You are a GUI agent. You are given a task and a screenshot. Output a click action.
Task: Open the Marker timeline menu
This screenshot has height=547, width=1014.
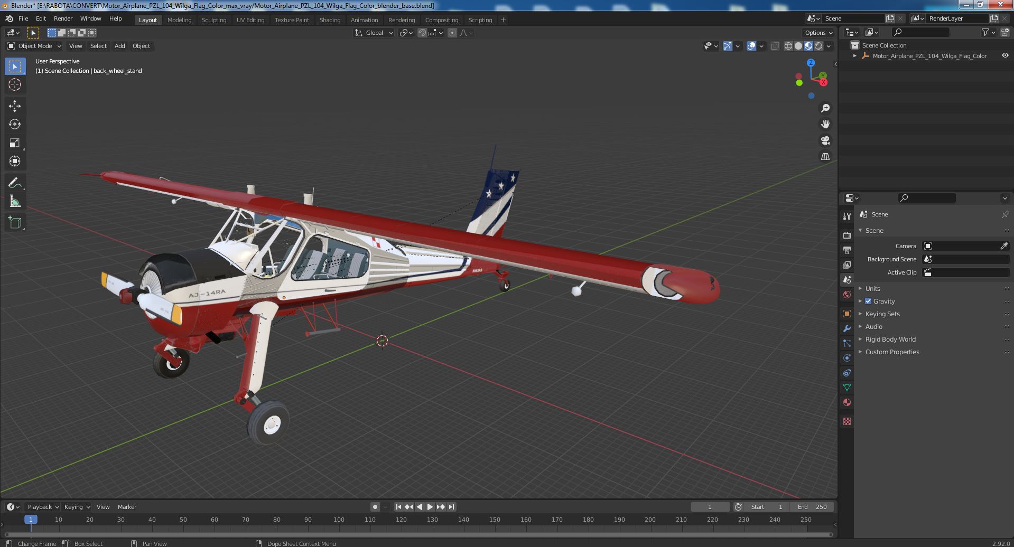click(x=127, y=507)
